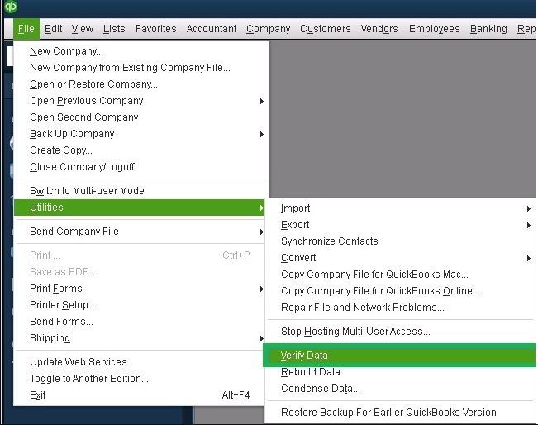Select Synchronize Contacts
This screenshot has height=425, width=538.
[x=401, y=241]
